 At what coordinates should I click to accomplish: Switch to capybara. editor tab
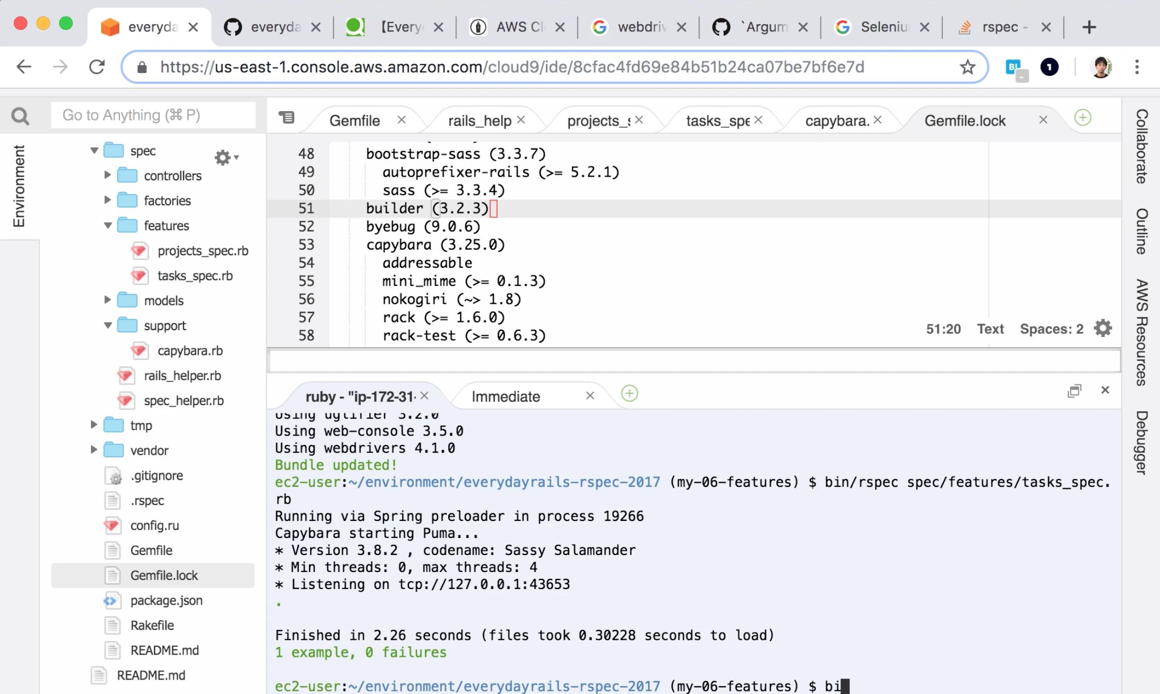836,120
